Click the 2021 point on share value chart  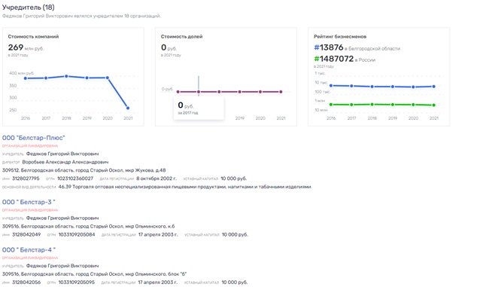tap(281, 92)
